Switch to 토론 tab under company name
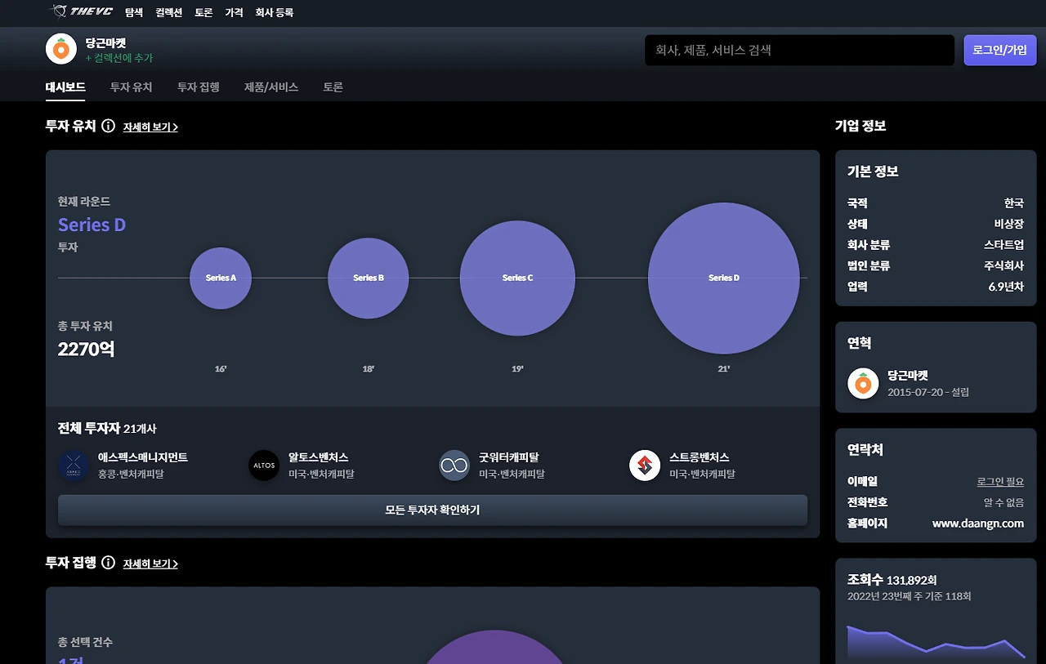 coord(333,87)
